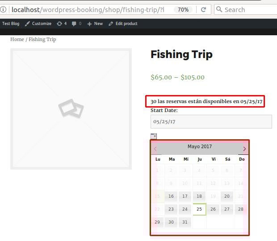The width and height of the screenshot is (277, 241).
Task: Click the 70% zoom level indicator
Action: pyautogui.click(x=183, y=9)
